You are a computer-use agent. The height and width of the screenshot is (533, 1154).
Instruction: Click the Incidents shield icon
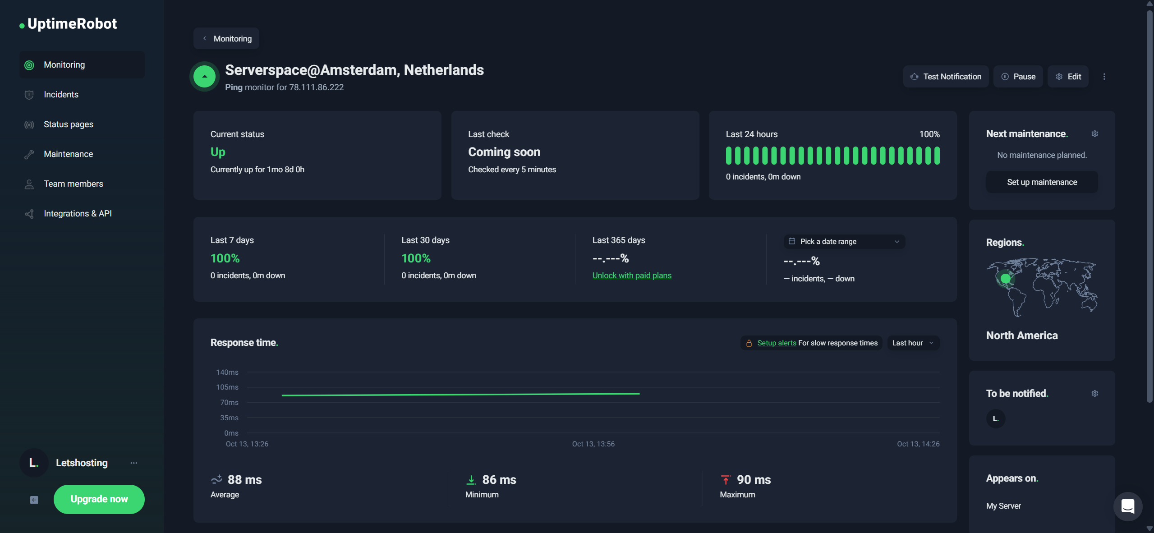tap(29, 95)
